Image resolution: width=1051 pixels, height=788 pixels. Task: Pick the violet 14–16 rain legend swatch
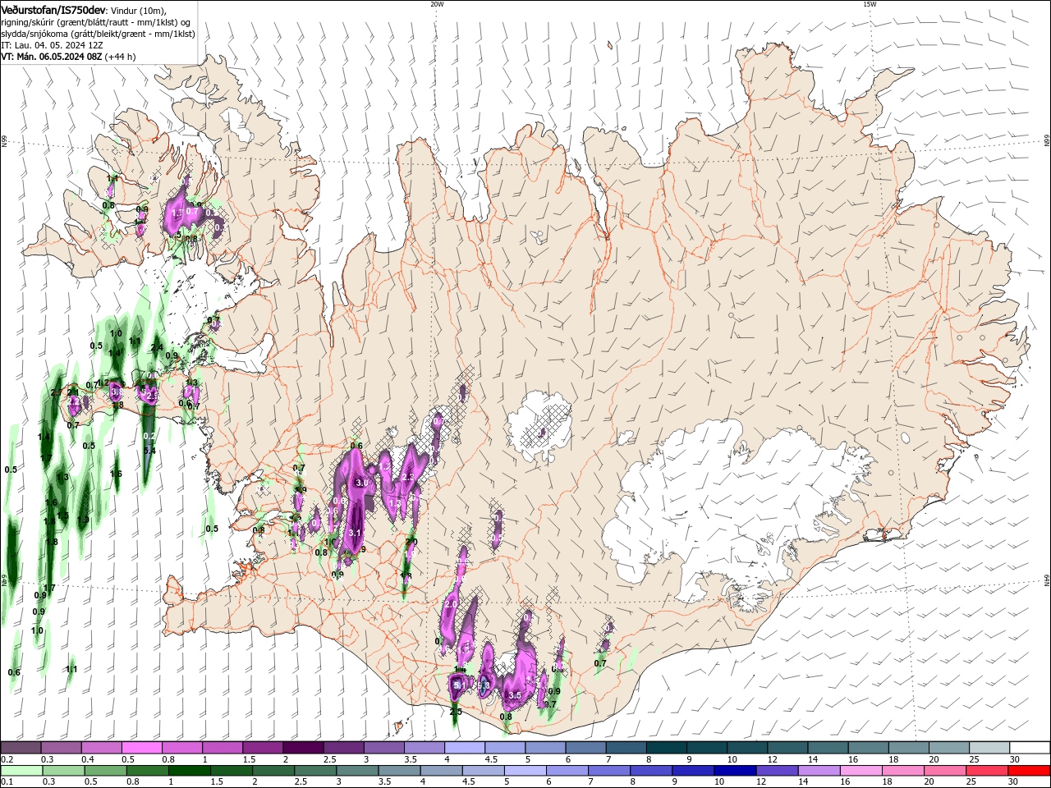(x=819, y=771)
